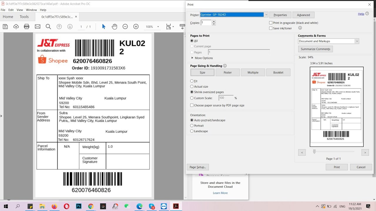Switch to the Home tab
Image resolution: width=376 pixels, height=211 pixels.
(8, 17)
